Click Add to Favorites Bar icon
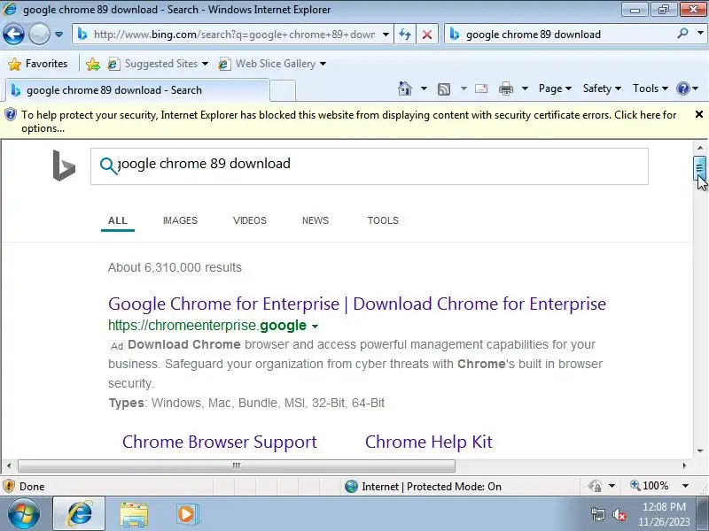The image size is (709, 531). 93,64
